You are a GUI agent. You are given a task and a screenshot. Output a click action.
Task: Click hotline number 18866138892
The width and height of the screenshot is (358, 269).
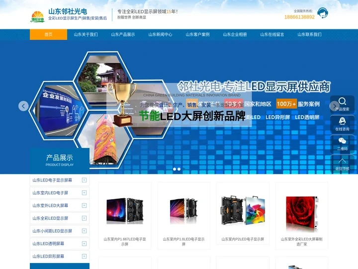(x=299, y=17)
